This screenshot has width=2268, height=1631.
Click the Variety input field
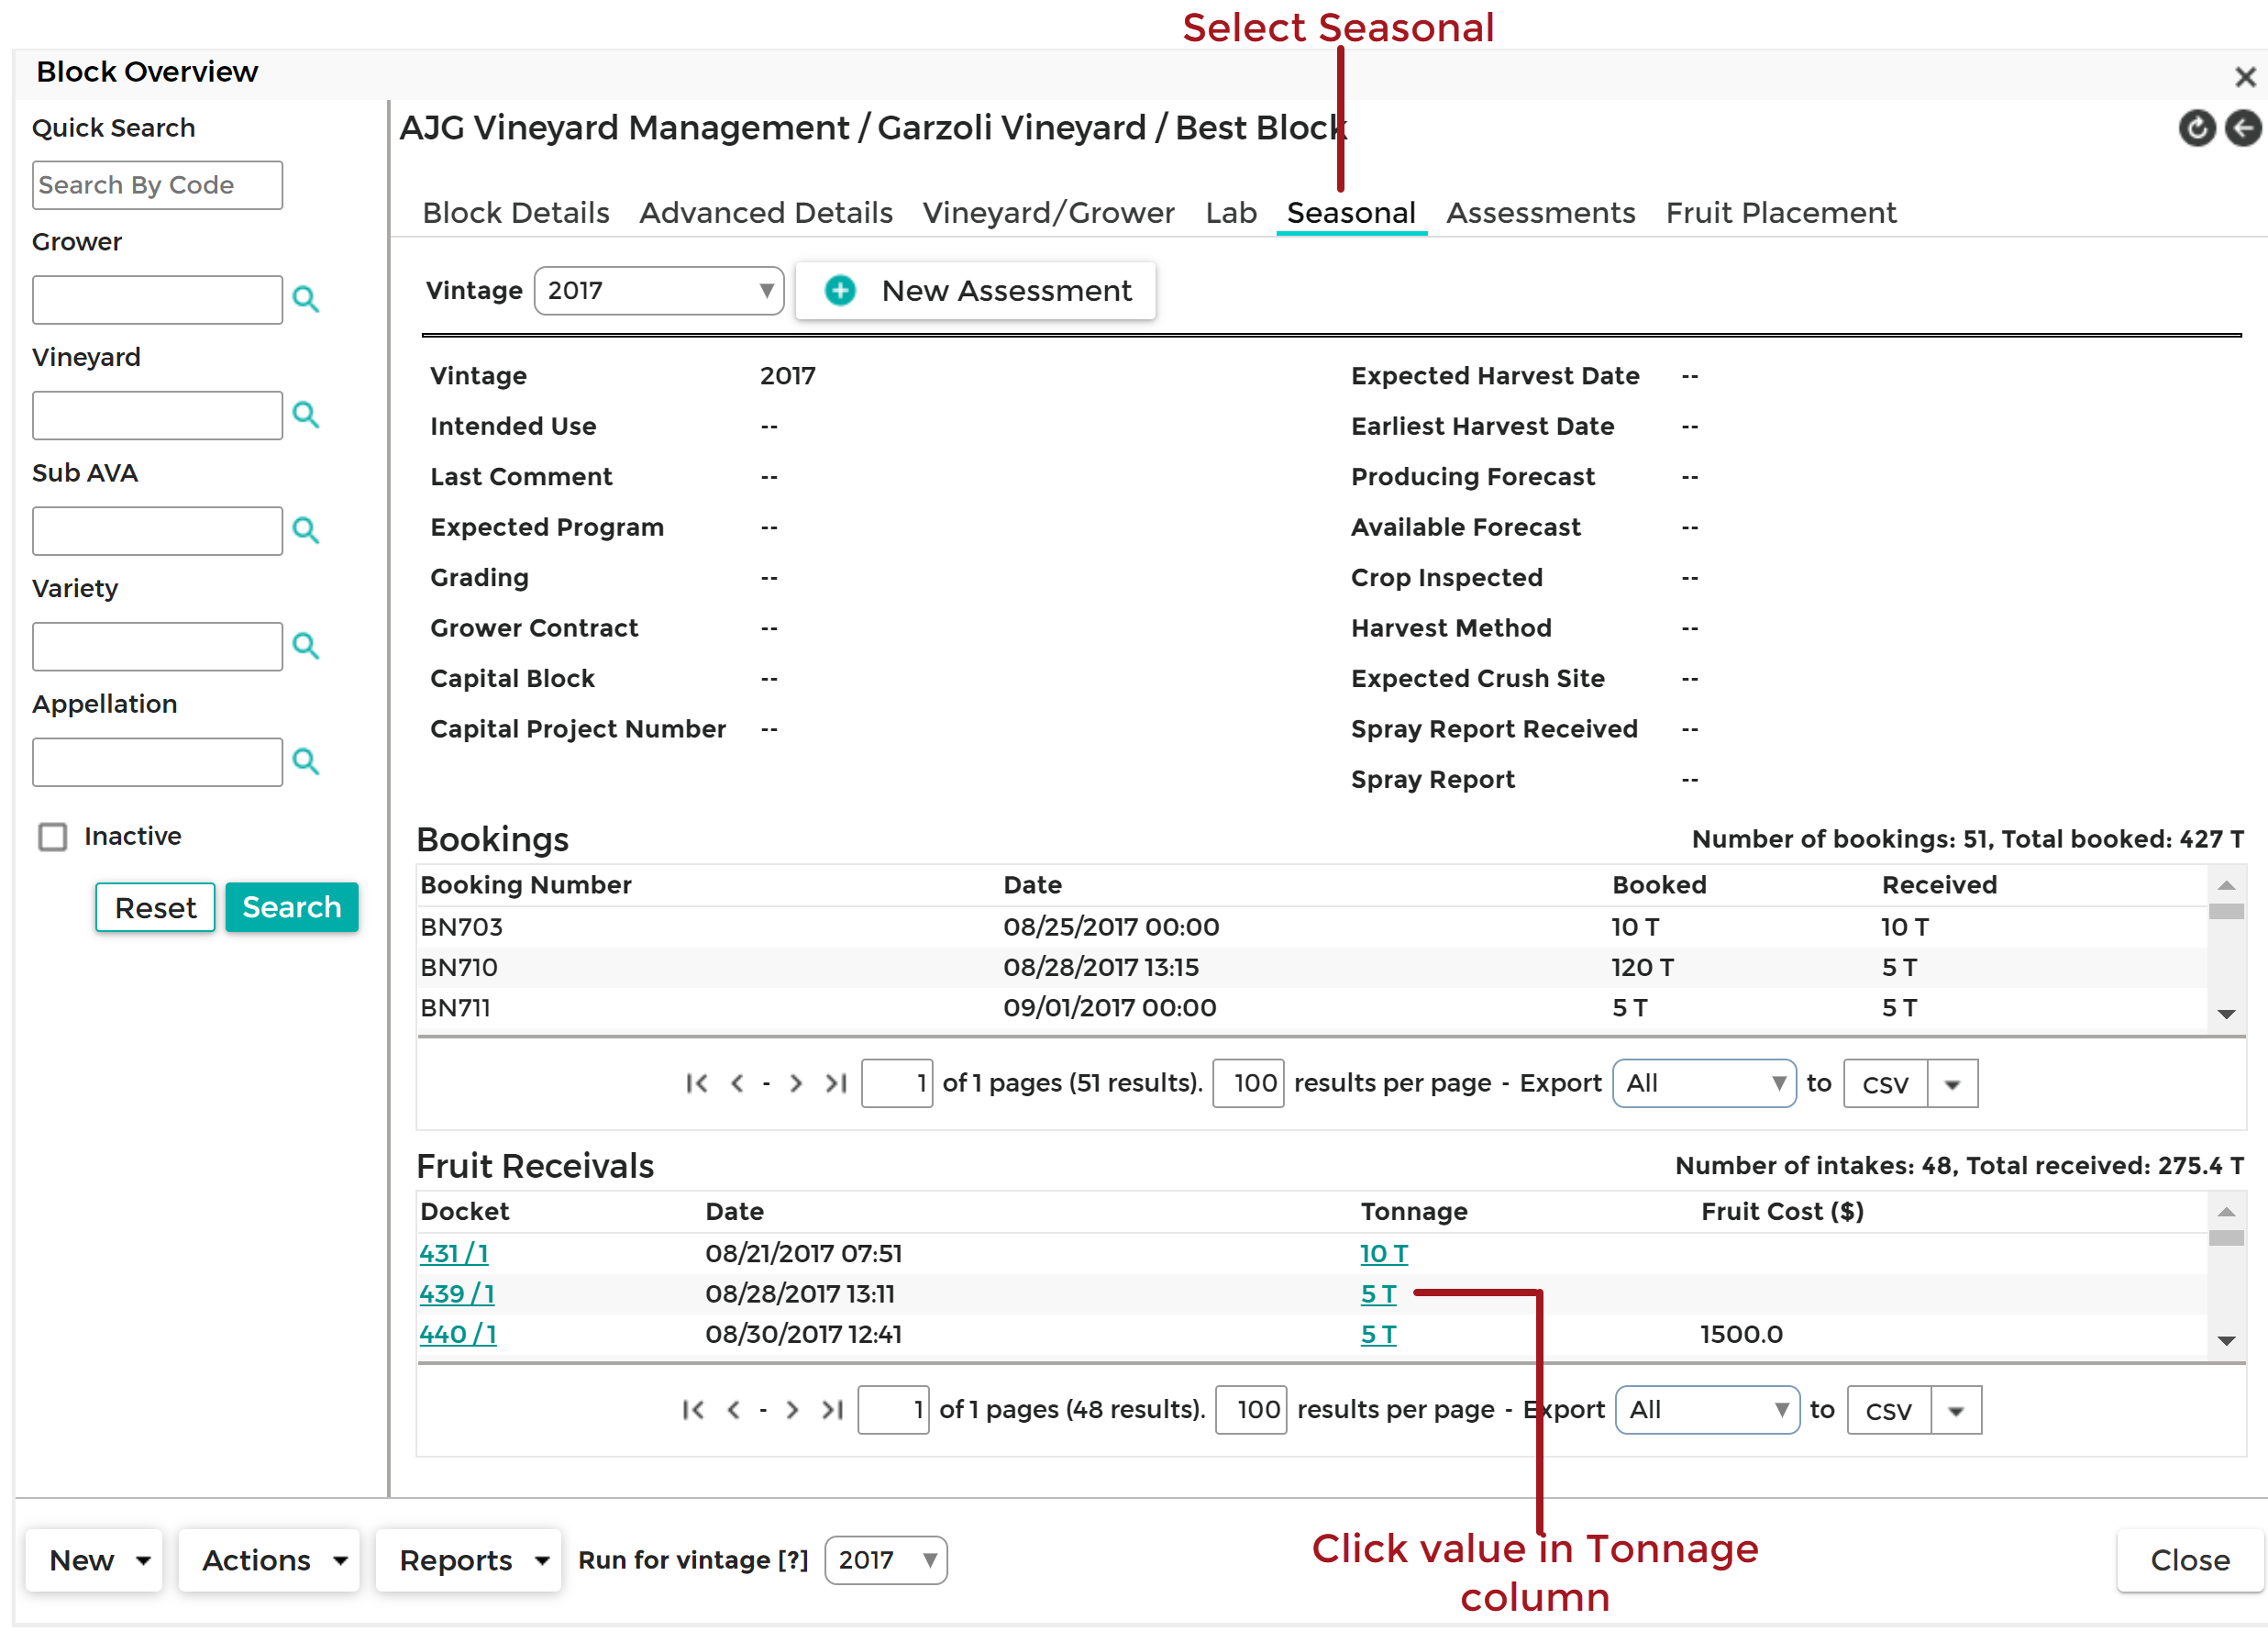click(157, 646)
